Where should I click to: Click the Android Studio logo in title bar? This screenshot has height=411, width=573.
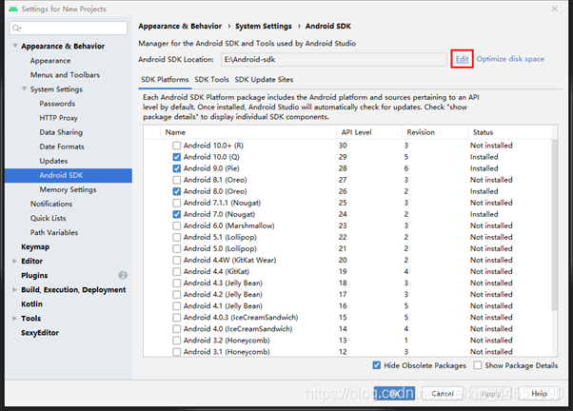click(13, 9)
